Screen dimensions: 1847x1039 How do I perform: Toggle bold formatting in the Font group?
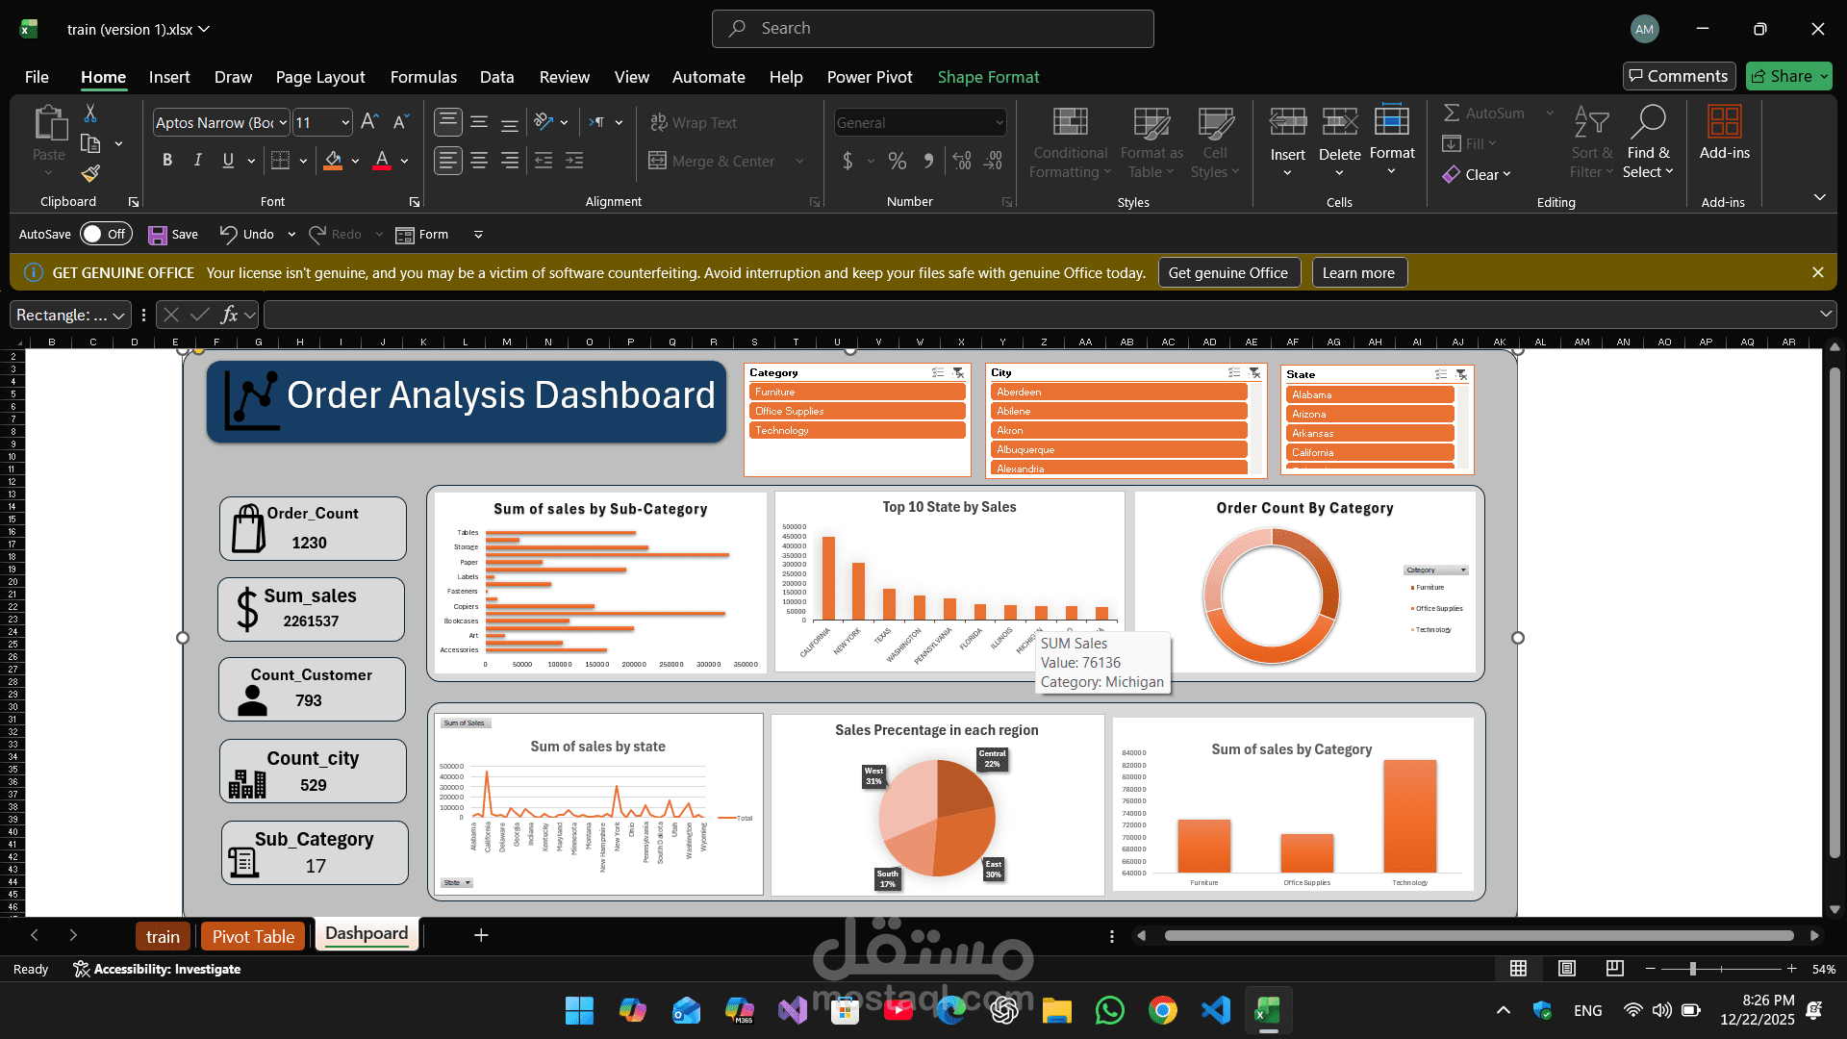[166, 160]
